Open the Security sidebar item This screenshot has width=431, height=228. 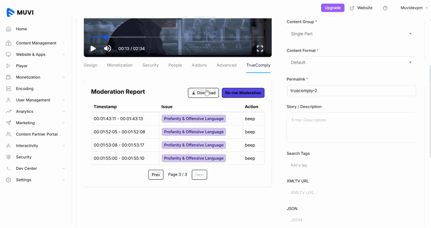click(24, 157)
